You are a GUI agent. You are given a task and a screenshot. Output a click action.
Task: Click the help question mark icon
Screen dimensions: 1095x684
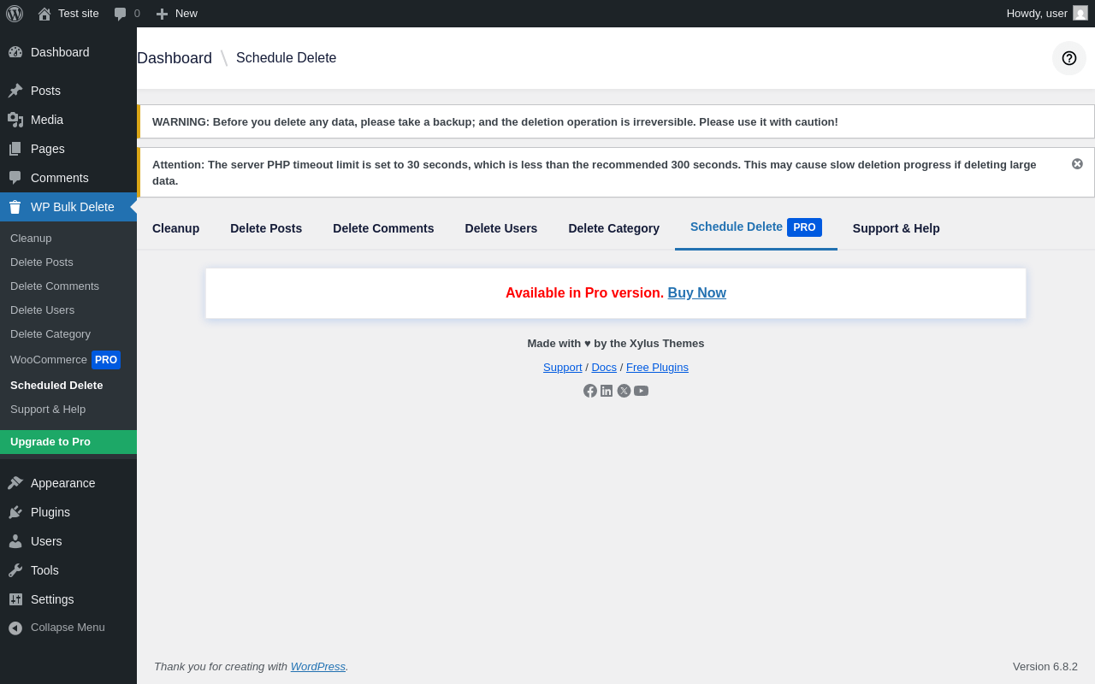click(x=1069, y=58)
